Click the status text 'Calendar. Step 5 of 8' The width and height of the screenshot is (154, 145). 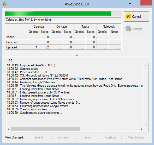[x=29, y=20]
